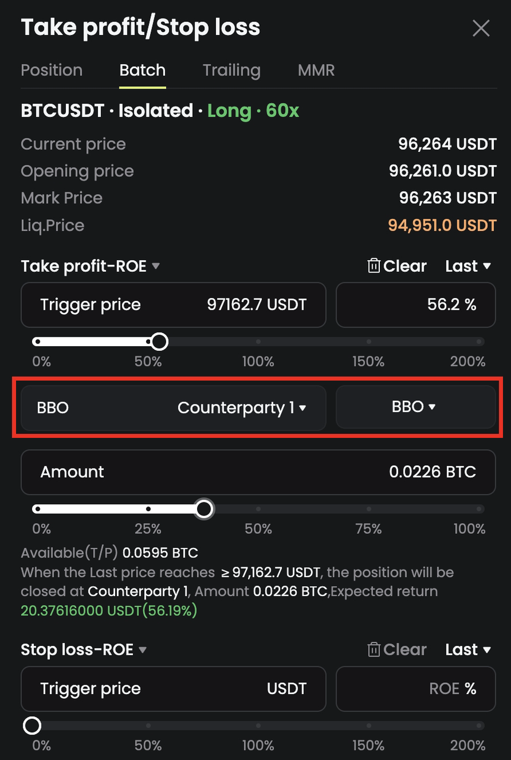Open the Trailing tab
This screenshot has width=511, height=760.
[x=231, y=70]
